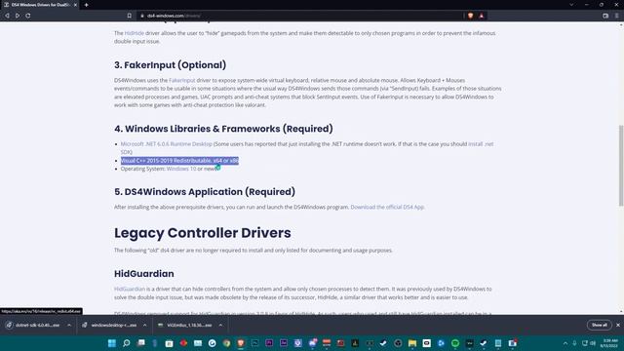
Task: Reload the page with the refresh icon
Action: [28, 16]
